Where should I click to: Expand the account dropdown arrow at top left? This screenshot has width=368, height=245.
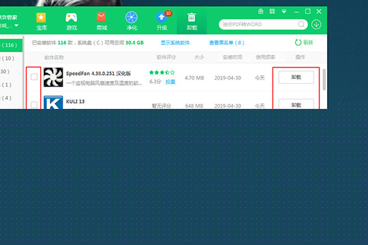16,25
